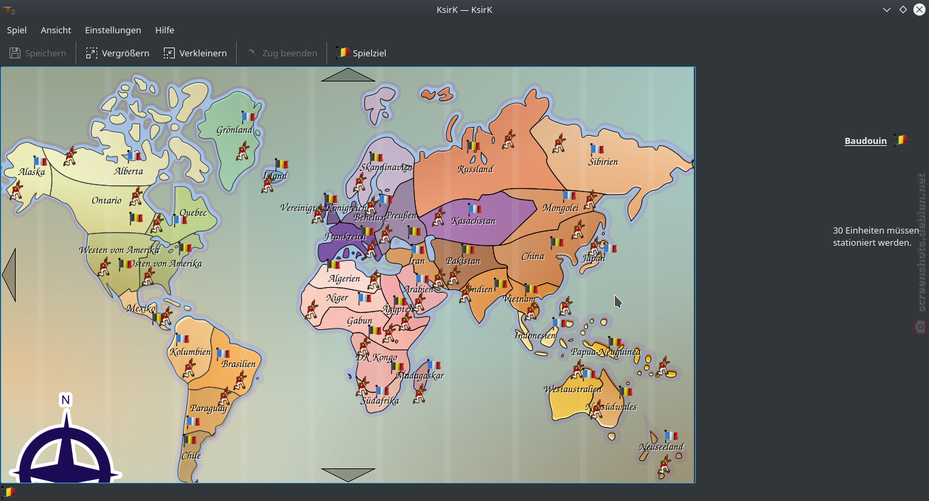Click the Paraguay territory label
The image size is (929, 501).
coord(208,409)
